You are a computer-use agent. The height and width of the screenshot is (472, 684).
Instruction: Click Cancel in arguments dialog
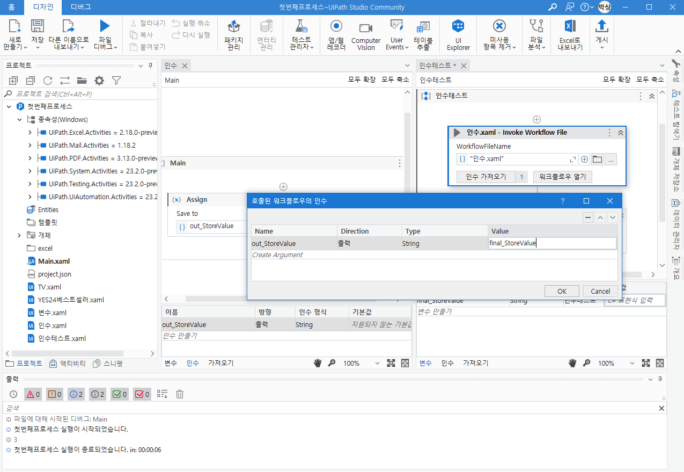click(600, 292)
